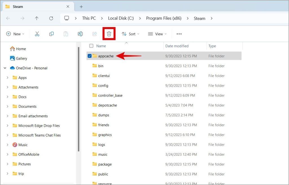Expand the Pictures folder node
The width and height of the screenshot is (289, 185).
7,164
